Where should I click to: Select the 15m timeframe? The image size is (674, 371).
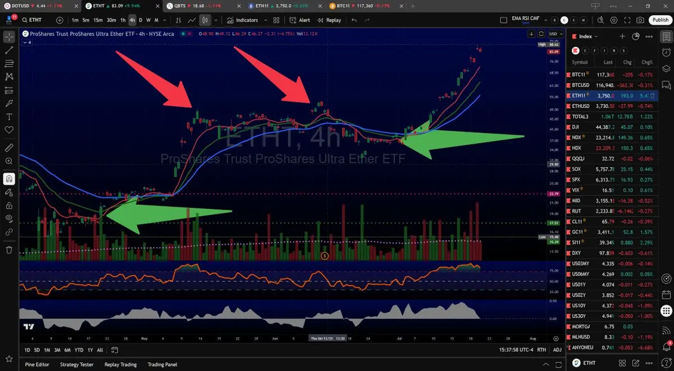(x=98, y=20)
